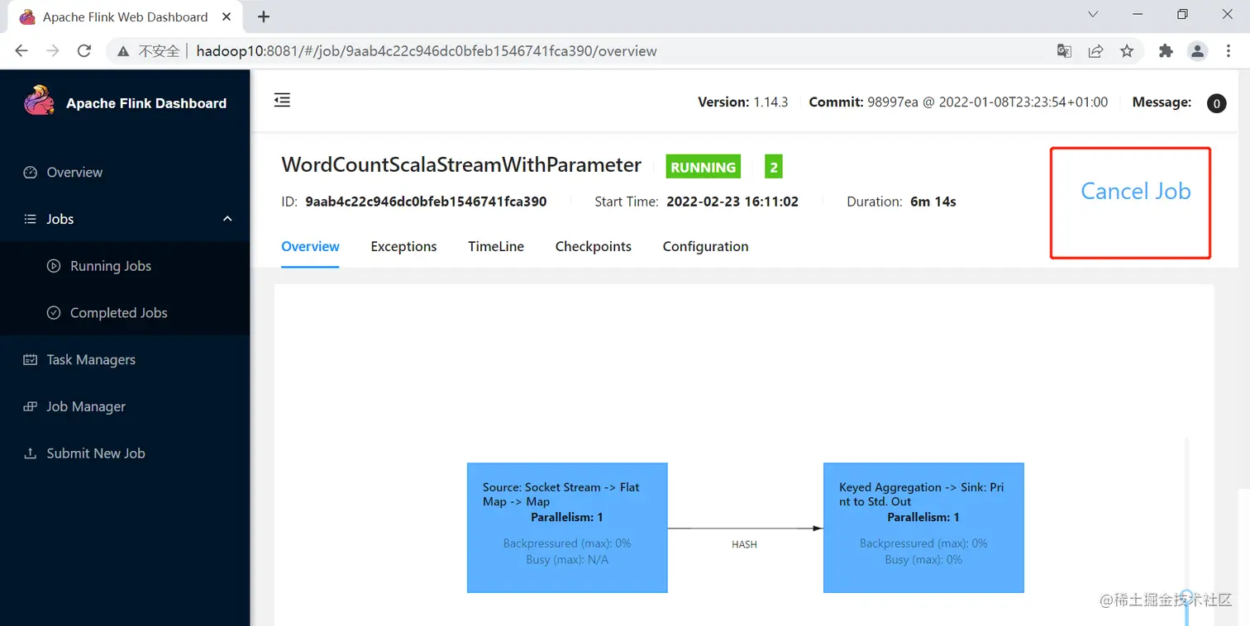The image size is (1250, 626).
Task: Reload the Flink dashboard page
Action: [83, 51]
